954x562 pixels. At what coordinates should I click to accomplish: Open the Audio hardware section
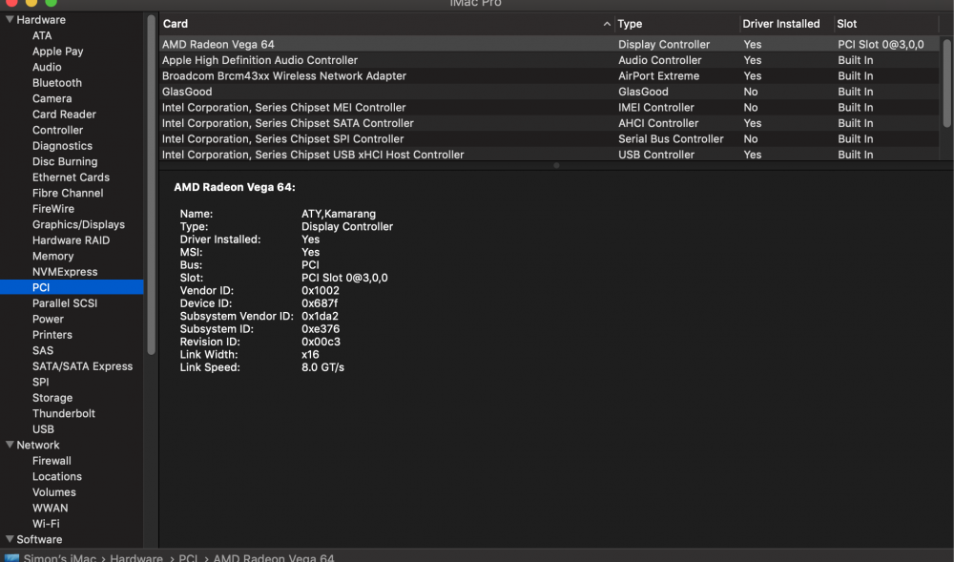pos(47,67)
